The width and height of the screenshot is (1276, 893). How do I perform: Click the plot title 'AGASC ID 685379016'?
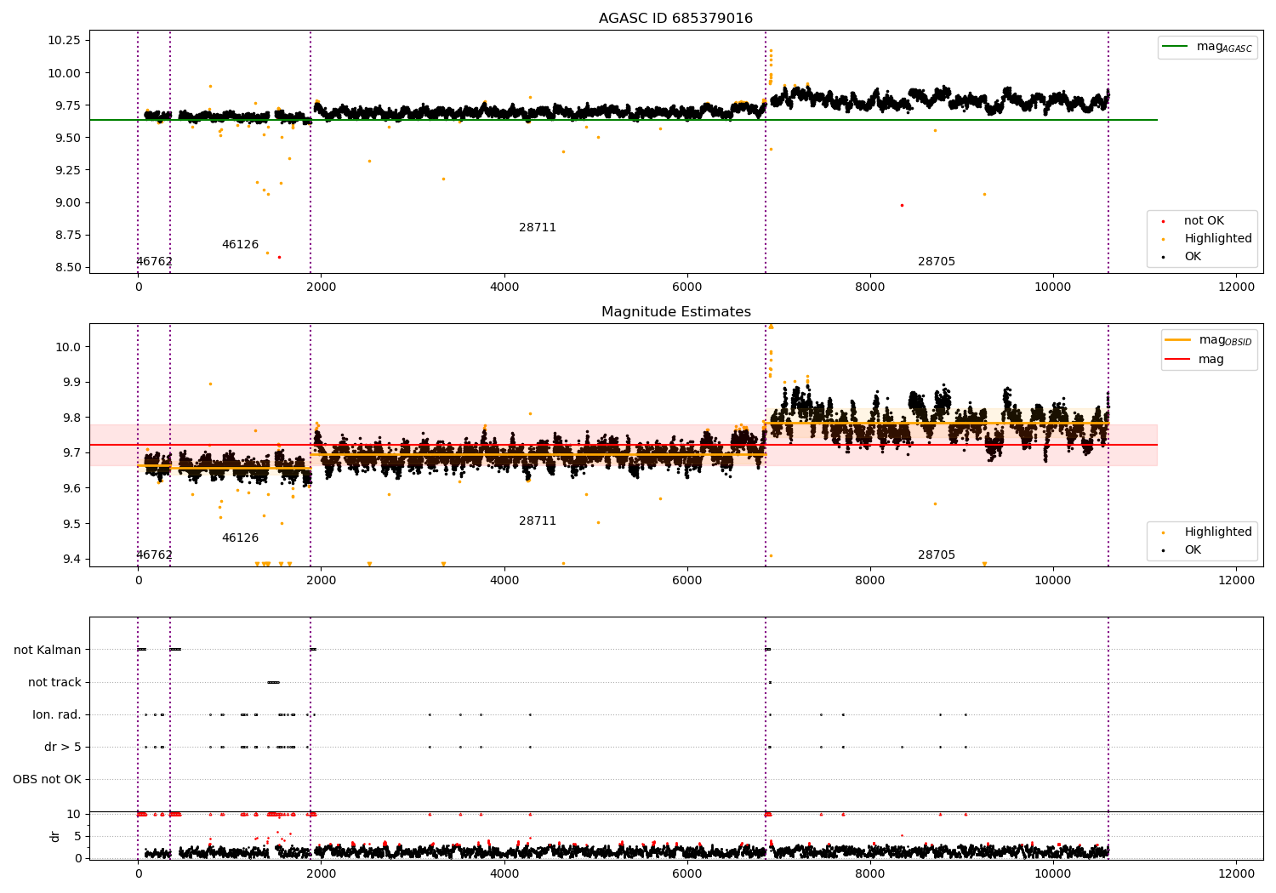[x=675, y=19]
